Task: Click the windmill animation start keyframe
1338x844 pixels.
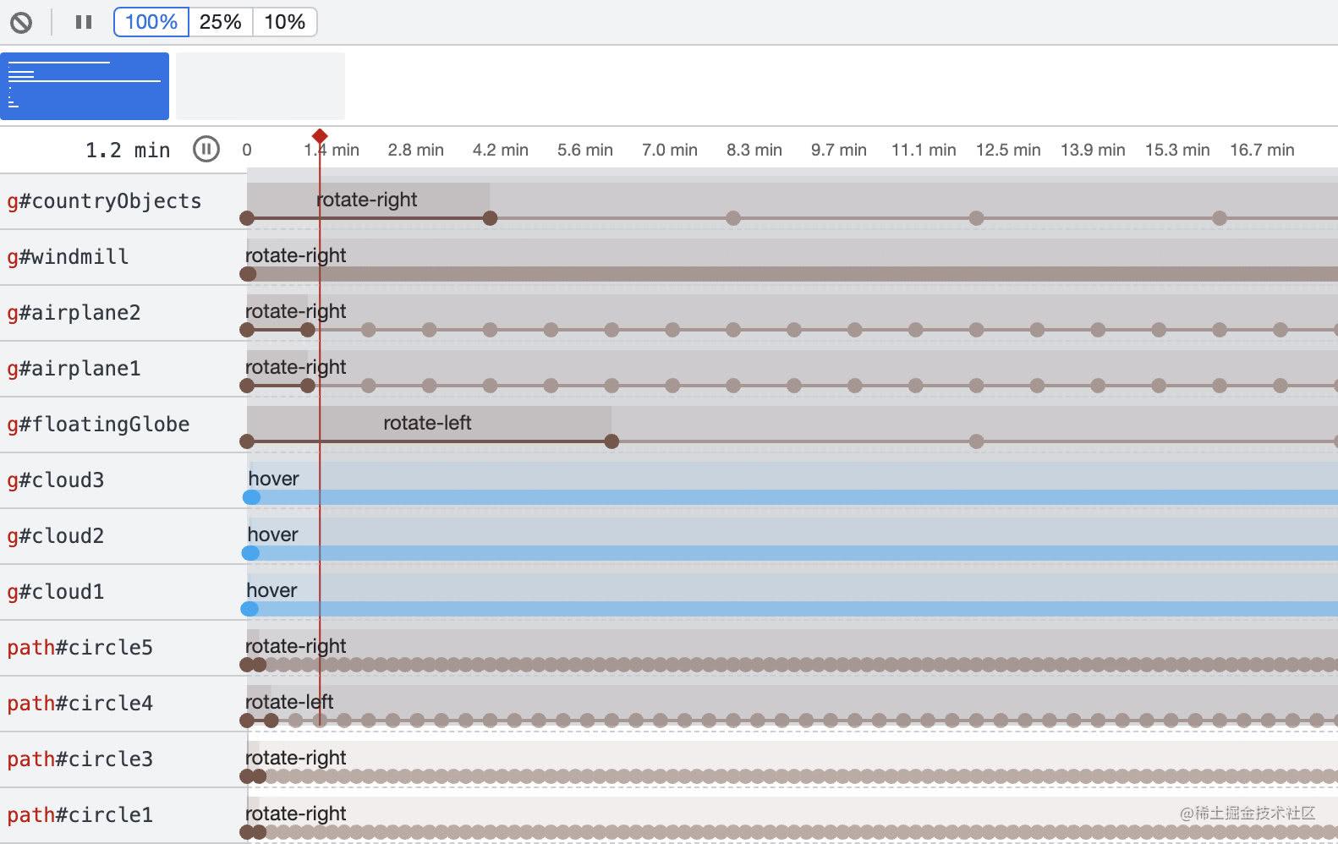Action: [248, 274]
